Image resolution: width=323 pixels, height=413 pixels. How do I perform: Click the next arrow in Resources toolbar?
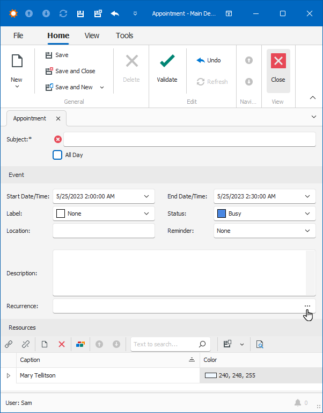116,344
